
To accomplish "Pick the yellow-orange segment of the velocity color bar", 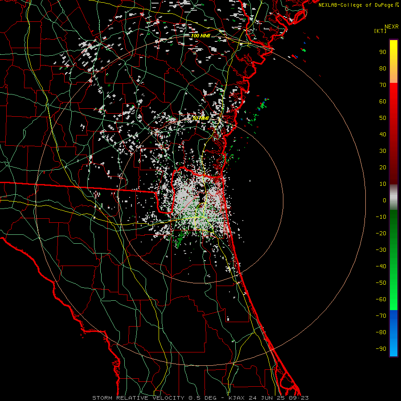I will pyautogui.click(x=393, y=61).
